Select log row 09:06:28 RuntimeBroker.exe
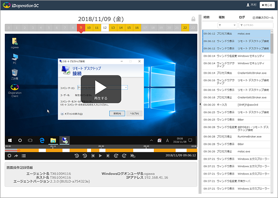The width and height of the screenshot is (278, 198). pos(236,137)
